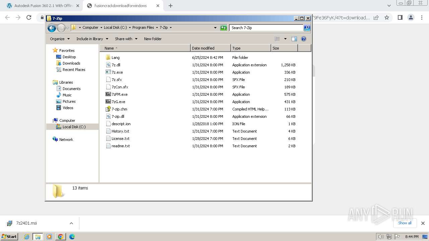Select the 7-zip.dll file icon
Screen dimensions: 429x241
pyautogui.click(x=108, y=116)
